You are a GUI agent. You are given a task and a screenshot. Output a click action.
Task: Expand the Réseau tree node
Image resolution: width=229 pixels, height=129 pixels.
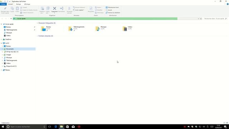click(x=1, y=70)
